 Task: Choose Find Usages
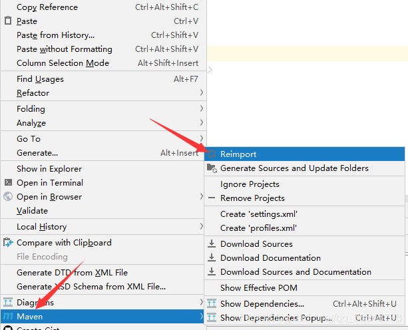click(103, 79)
